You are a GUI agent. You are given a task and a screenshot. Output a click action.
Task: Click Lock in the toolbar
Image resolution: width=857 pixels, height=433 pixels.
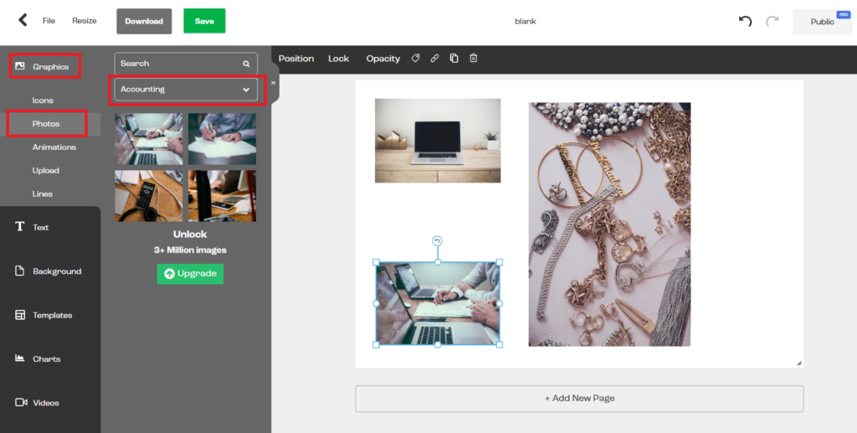(338, 59)
